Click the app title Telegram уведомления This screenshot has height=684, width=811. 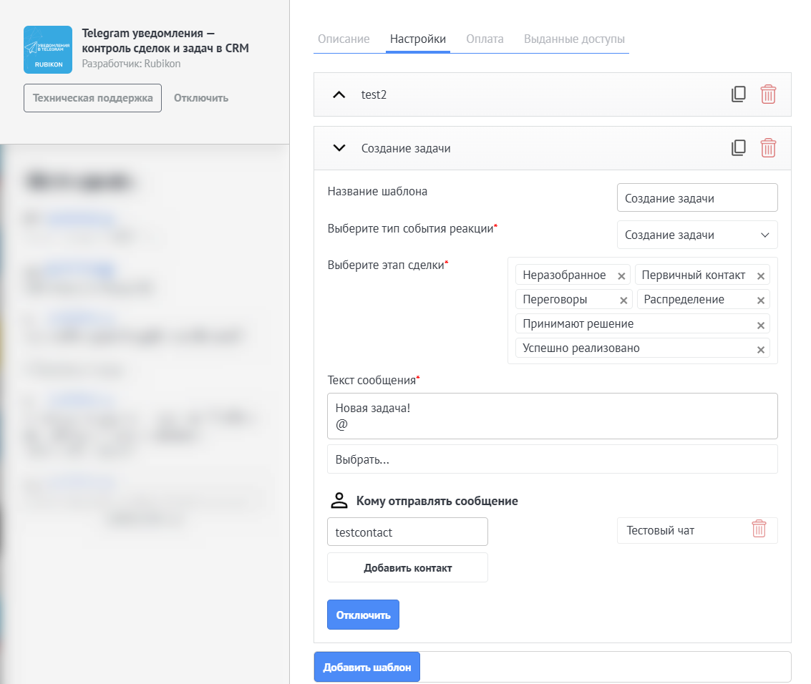coord(165,40)
